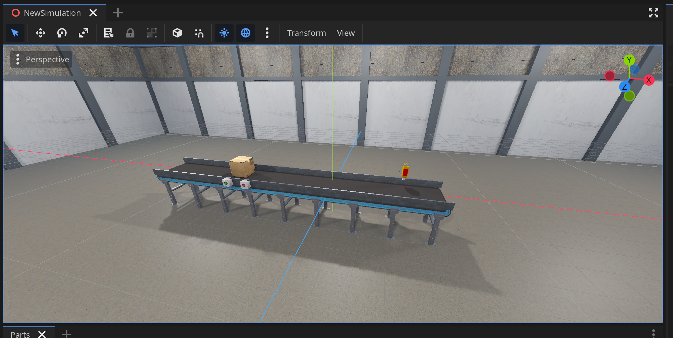The width and height of the screenshot is (673, 338).
Task: Click the red X axis on view gizmo
Action: coord(649,80)
